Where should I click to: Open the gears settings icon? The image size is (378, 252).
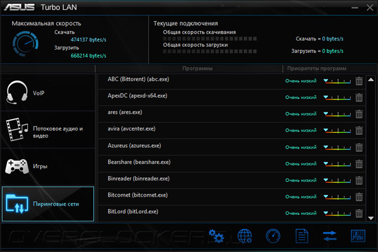click(216, 236)
